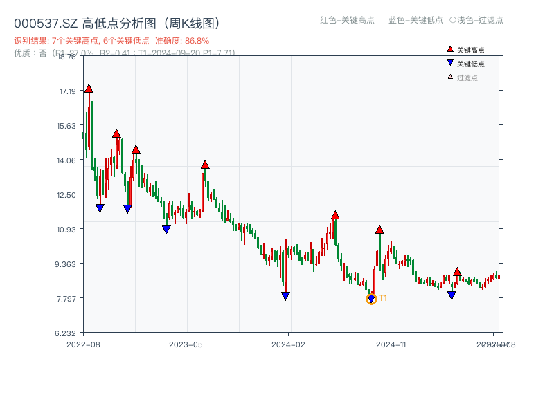
Task: Click the topmost red key-high triangle marker near 17.19
Action: point(89,88)
